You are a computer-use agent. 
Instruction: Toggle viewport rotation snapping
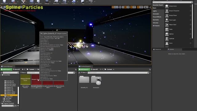pyautogui.click(x=131, y=7)
